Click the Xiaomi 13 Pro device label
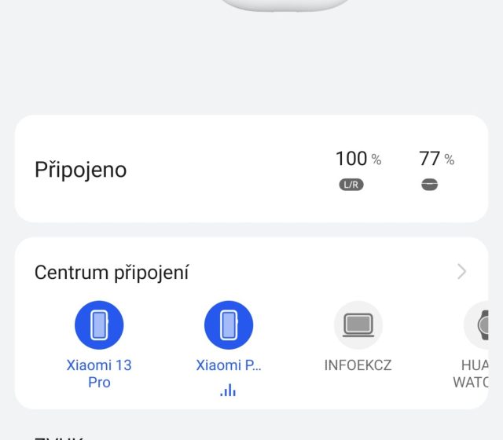The image size is (503, 440). (99, 374)
